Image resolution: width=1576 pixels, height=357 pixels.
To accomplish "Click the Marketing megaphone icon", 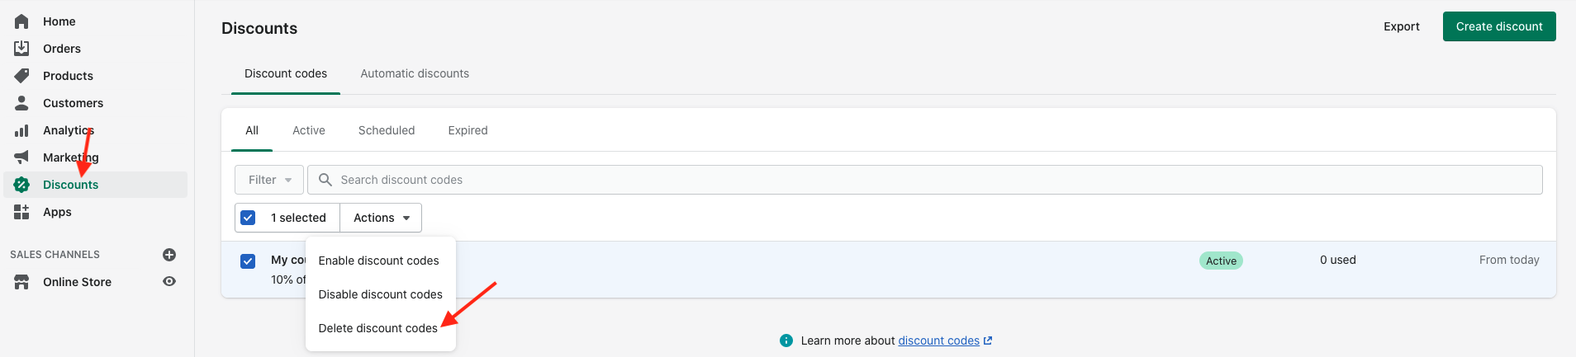I will tap(21, 157).
